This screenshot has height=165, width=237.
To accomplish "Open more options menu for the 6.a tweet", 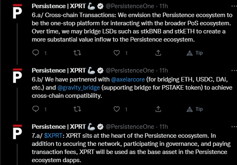I will (x=234, y=6).
